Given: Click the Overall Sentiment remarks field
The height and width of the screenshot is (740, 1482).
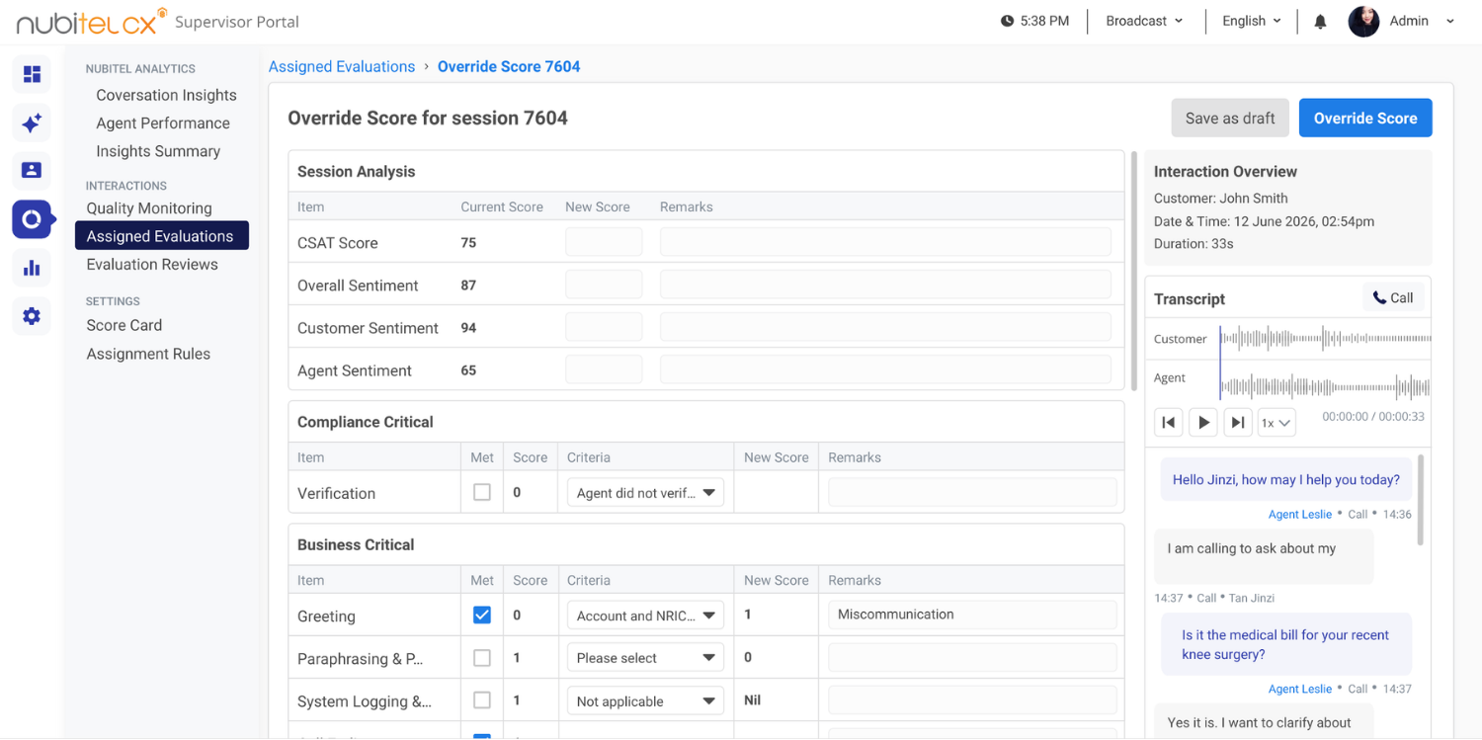Looking at the screenshot, I should tap(885, 285).
